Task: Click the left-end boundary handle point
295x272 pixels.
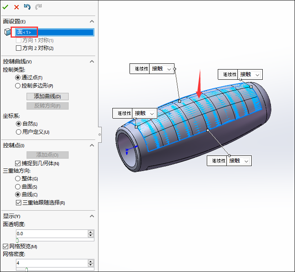Action: [136, 127]
